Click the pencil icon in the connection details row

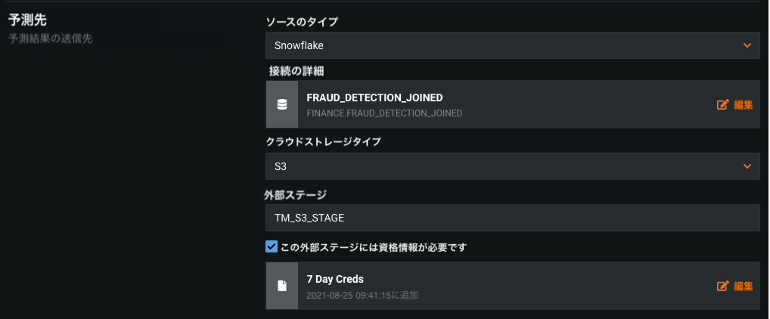tap(722, 105)
